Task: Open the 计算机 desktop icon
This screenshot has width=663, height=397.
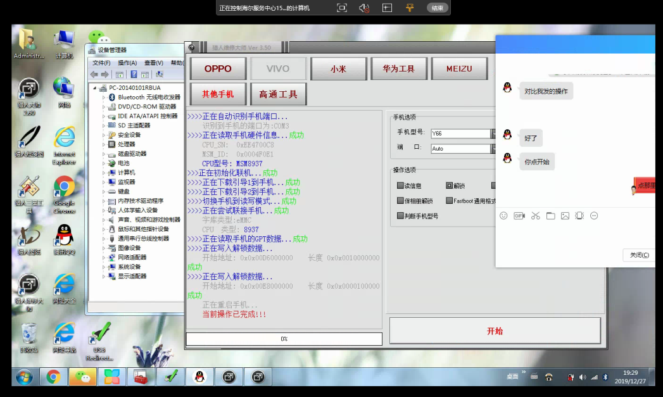Action: pos(64,44)
